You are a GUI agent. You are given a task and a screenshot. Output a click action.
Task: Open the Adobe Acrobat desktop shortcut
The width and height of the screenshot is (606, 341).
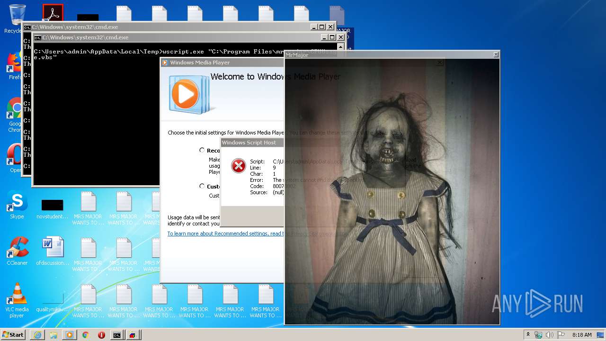tap(53, 13)
